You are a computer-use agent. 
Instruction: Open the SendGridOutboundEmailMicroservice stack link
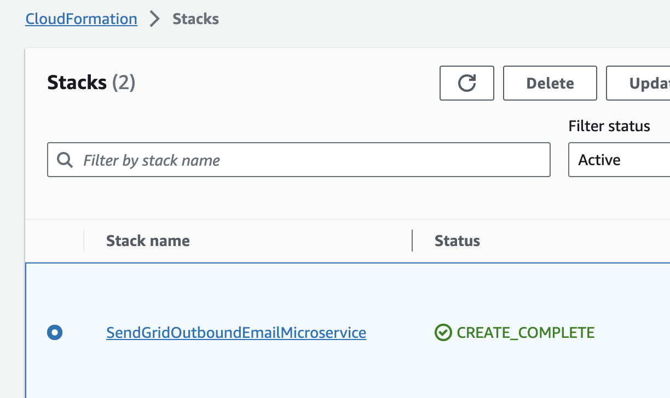click(x=236, y=332)
